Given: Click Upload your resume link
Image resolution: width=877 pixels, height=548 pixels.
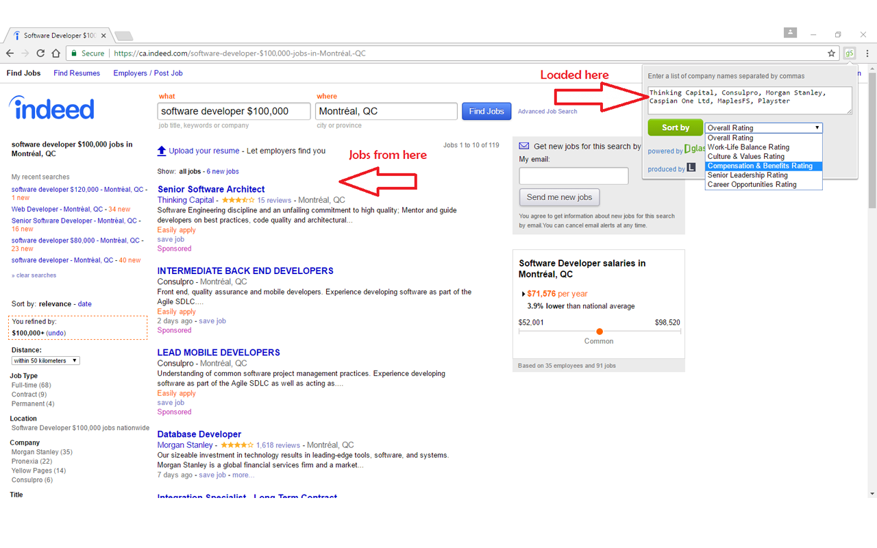Looking at the screenshot, I should click(x=204, y=151).
